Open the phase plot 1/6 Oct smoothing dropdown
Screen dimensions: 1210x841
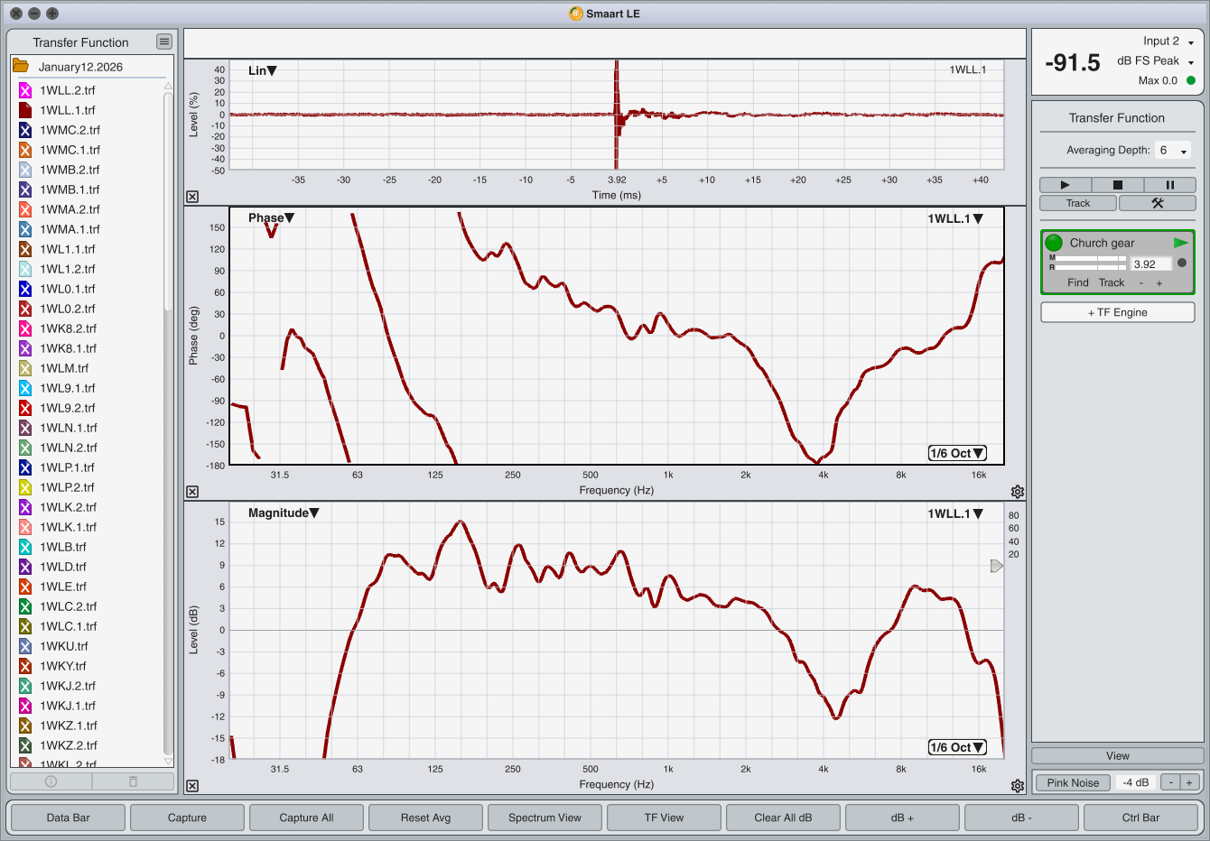tap(957, 453)
